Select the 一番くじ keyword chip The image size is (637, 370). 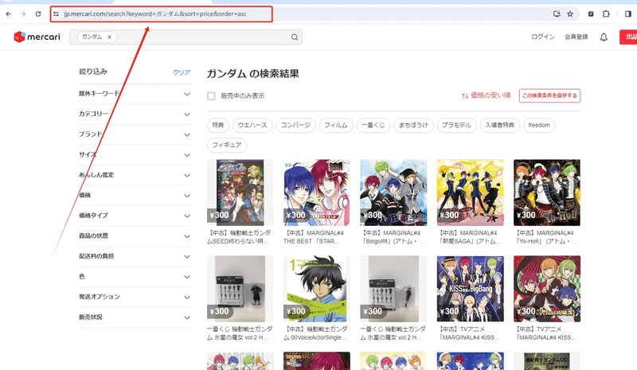point(373,125)
